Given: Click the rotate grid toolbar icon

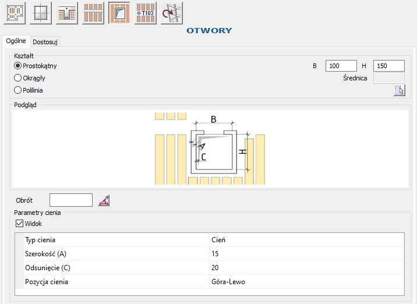Looking at the screenshot, I should tap(171, 13).
